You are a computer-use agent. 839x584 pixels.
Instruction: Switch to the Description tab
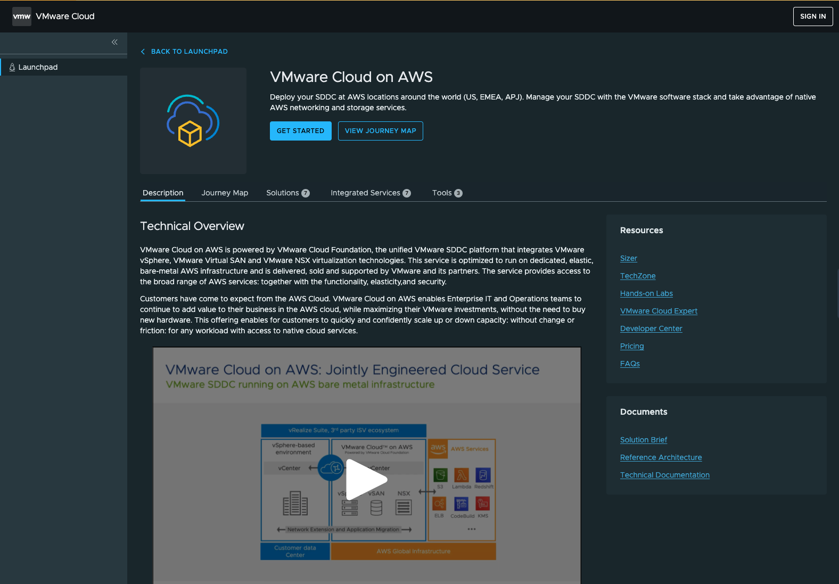click(163, 193)
